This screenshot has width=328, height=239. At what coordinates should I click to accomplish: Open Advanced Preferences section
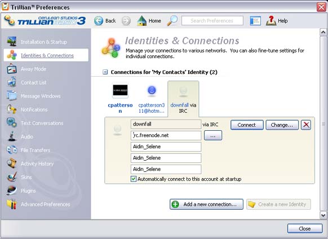[46, 205]
